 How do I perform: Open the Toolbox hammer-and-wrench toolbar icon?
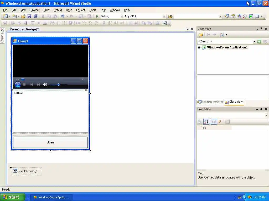click(x=245, y=16)
